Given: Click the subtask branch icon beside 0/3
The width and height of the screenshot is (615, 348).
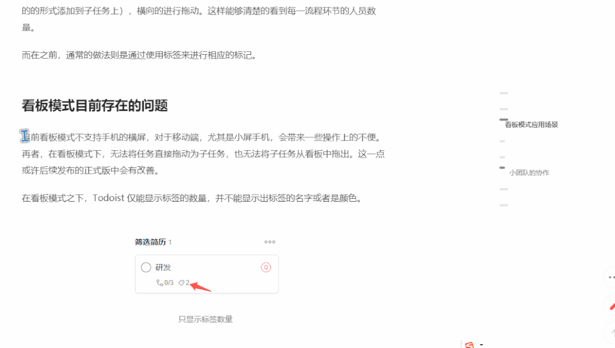Looking at the screenshot, I should (x=160, y=283).
